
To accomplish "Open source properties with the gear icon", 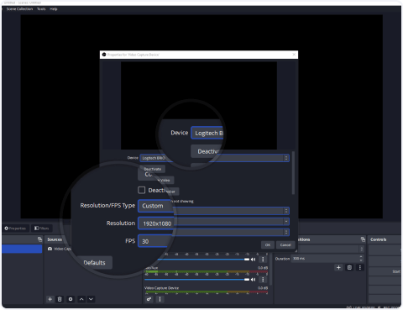I will (71, 299).
